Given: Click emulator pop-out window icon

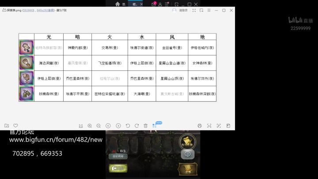Looking at the screenshot, I should pyautogui.click(x=177, y=4).
